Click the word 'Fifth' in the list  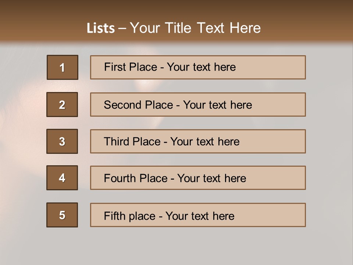point(115,216)
